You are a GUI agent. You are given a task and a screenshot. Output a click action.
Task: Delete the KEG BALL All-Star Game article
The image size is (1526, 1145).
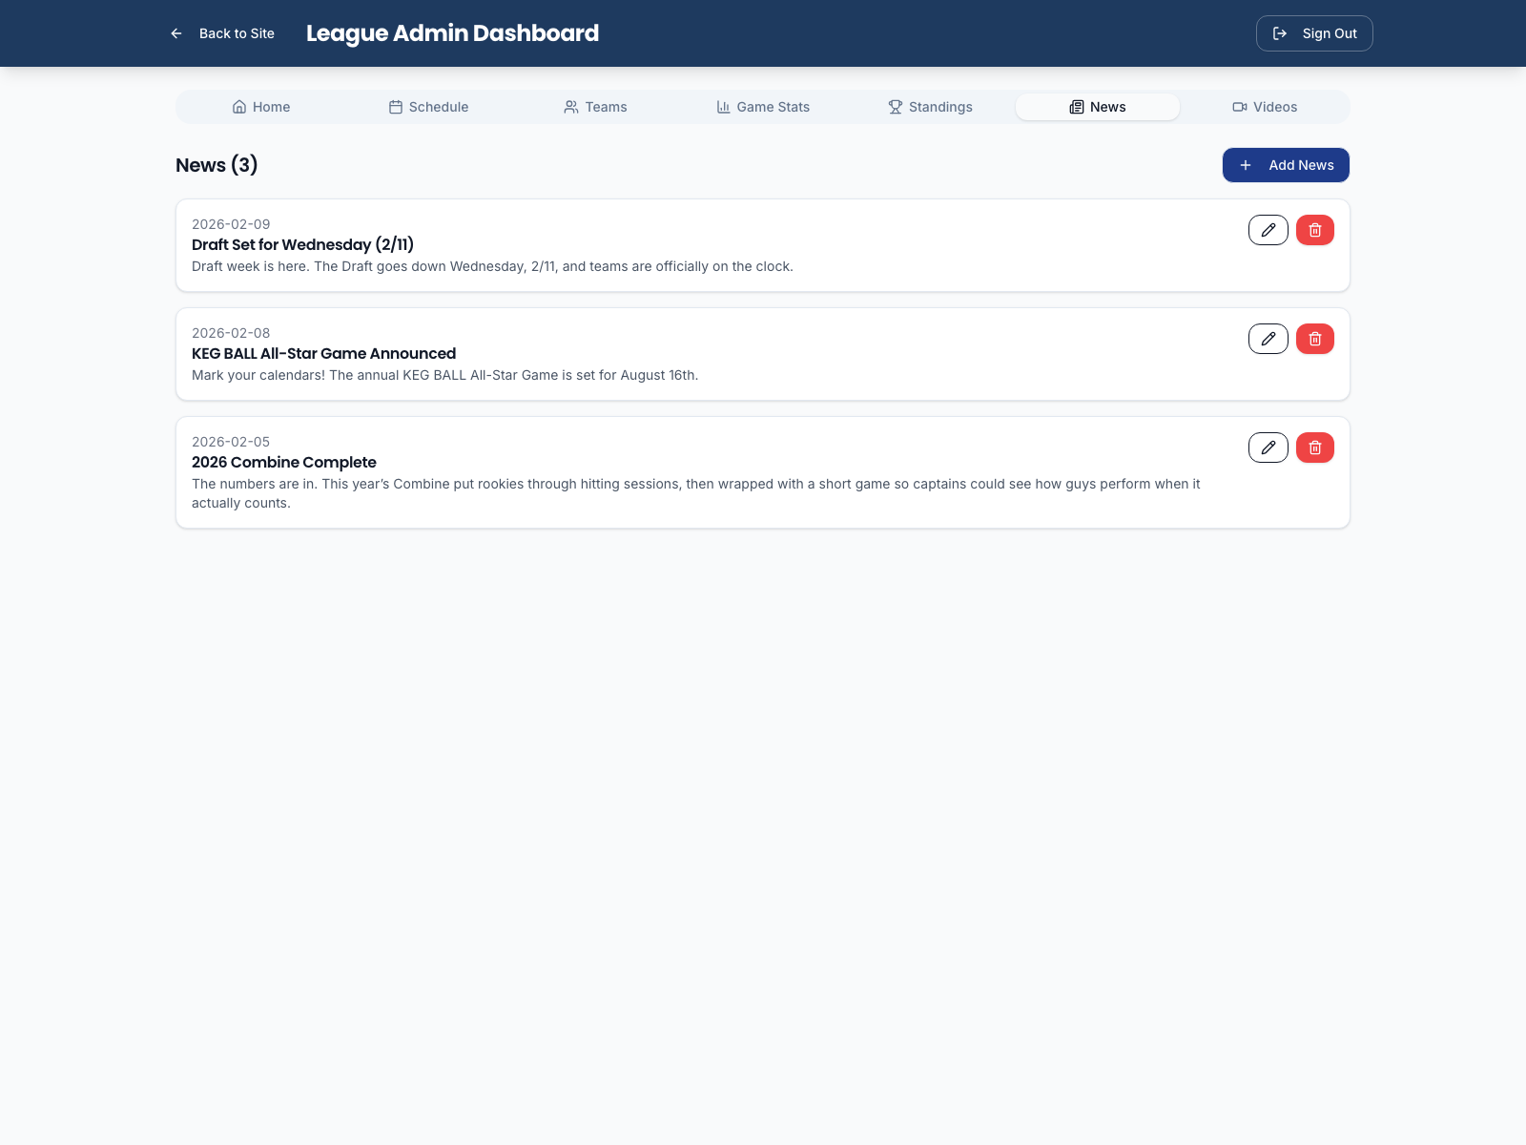tap(1314, 339)
